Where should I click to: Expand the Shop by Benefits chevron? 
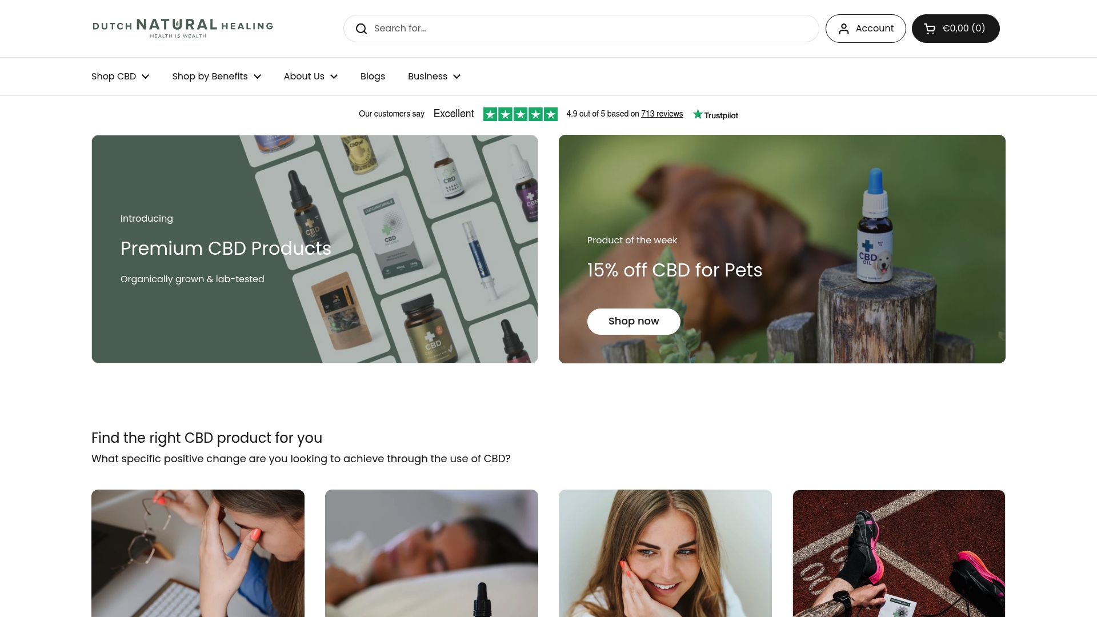258,77
